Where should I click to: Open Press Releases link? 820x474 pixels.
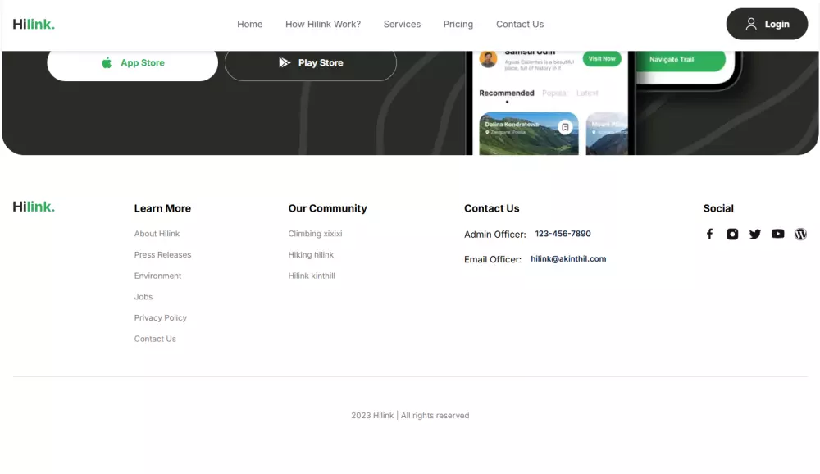[162, 255]
